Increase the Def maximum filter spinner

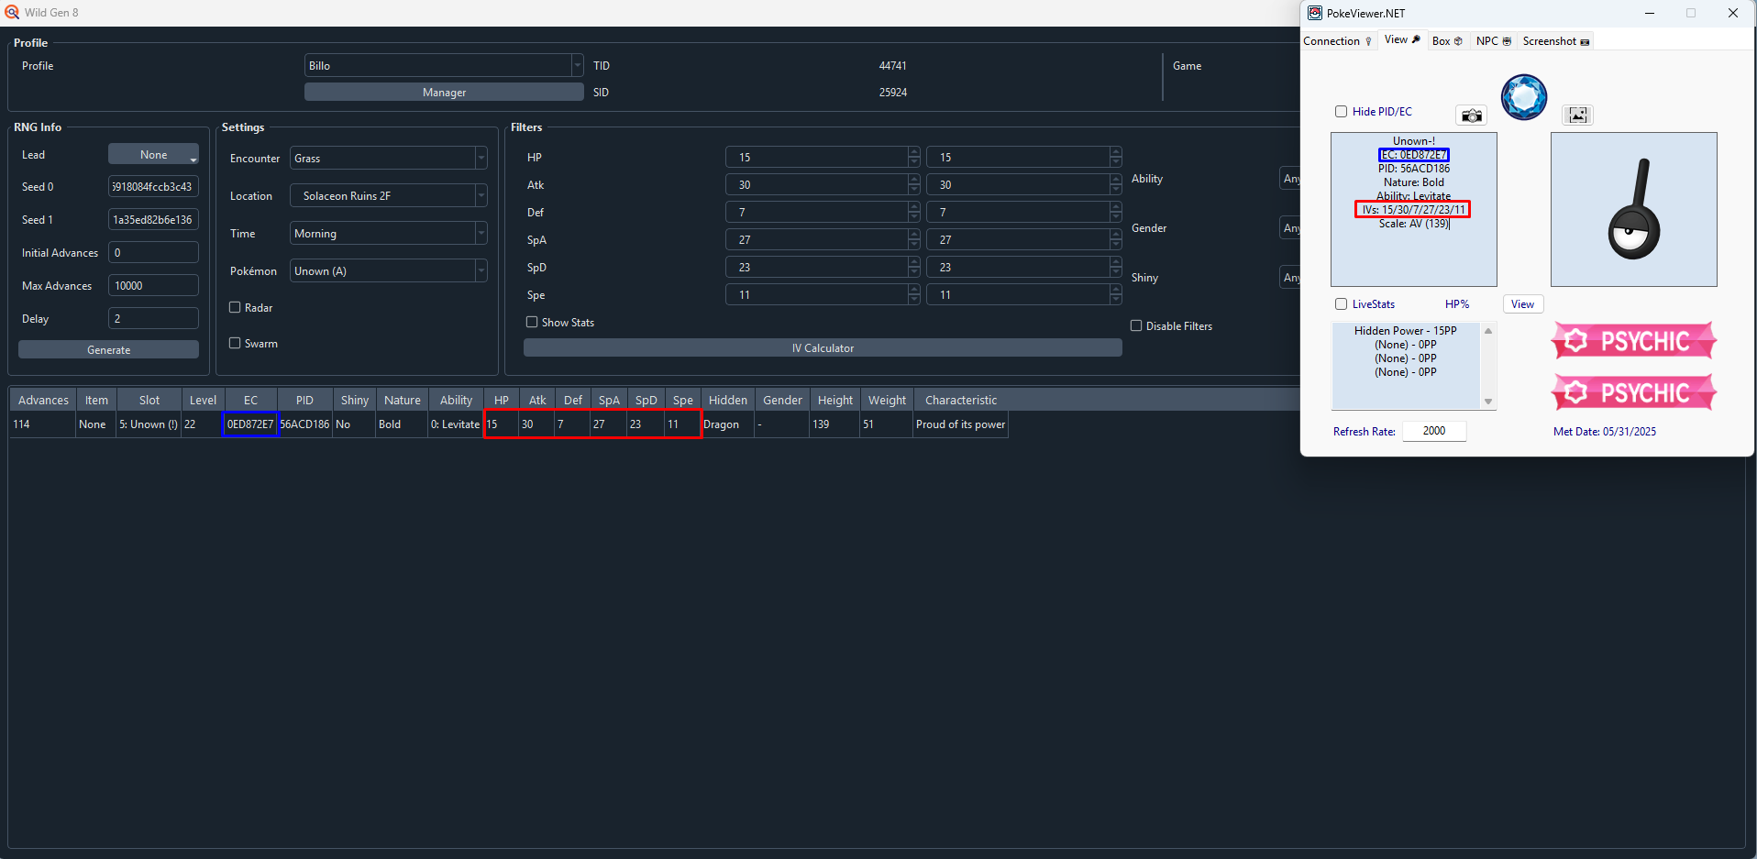[x=1115, y=207]
